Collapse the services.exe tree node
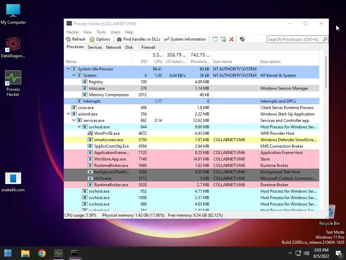The height and width of the screenshot is (260, 346). pyautogui.click(x=74, y=120)
